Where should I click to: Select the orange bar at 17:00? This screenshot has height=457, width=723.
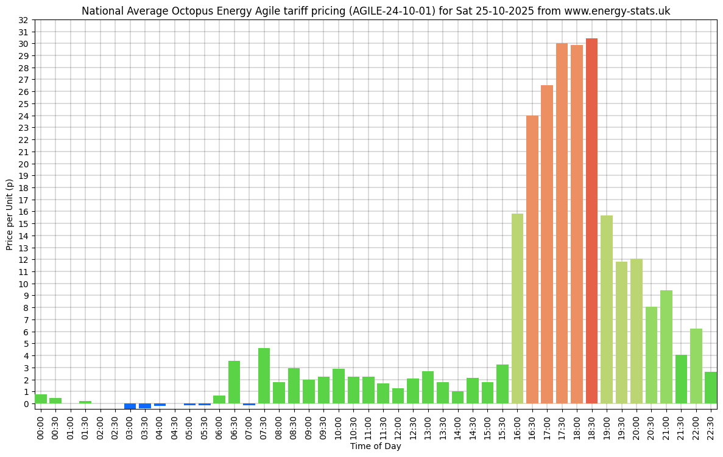pyautogui.click(x=547, y=245)
